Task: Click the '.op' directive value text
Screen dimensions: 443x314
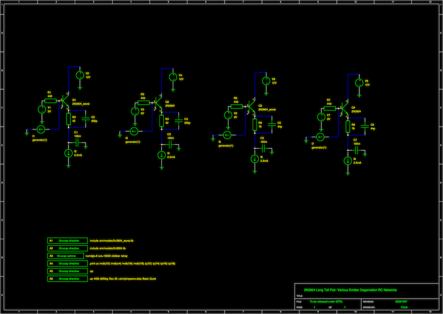Action: coord(91,271)
